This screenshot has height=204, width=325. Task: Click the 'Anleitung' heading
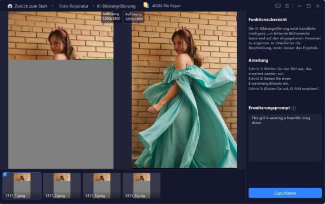258,60
